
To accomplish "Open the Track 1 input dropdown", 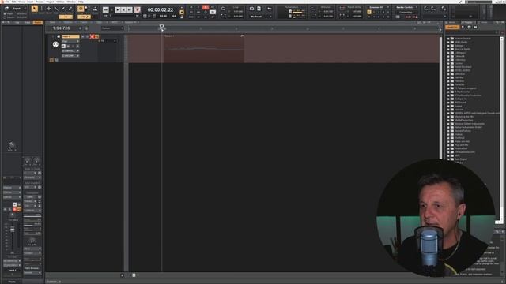I will point(70,50).
